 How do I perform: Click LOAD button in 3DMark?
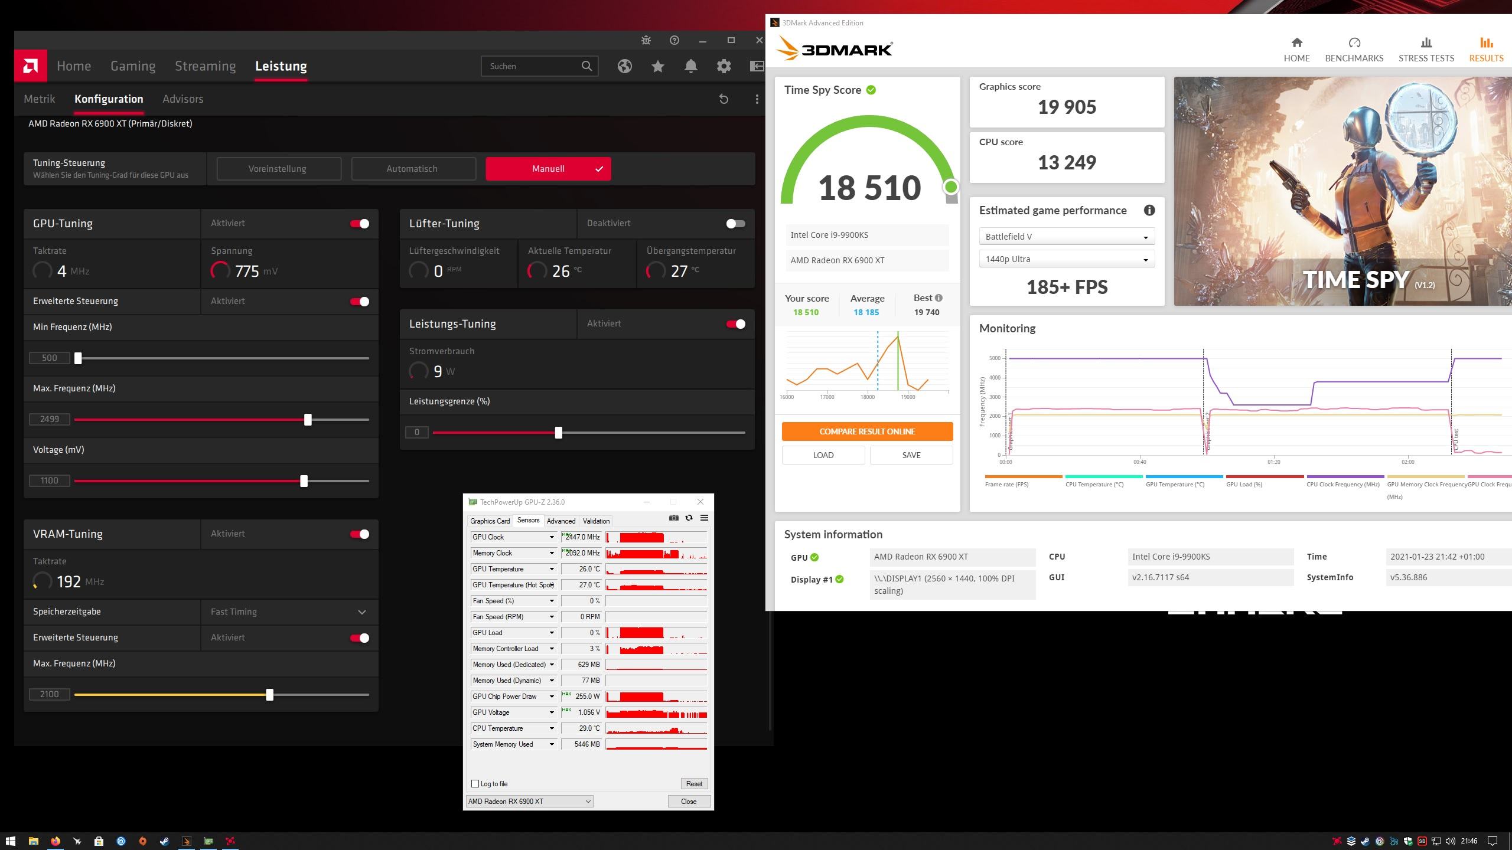[x=823, y=455]
